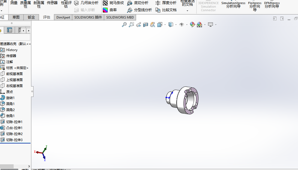Open the 厚度分析 thickness analysis
This screenshot has width=298, height=170.
pos(166,3)
